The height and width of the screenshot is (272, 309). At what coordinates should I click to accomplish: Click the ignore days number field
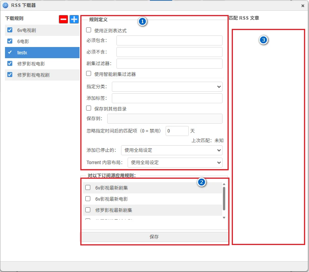click(177, 131)
